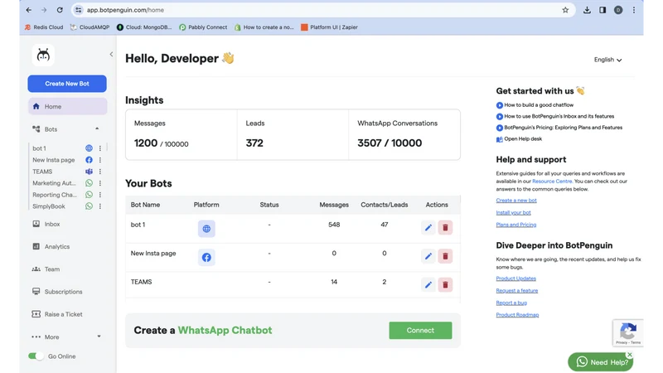The image size is (663, 373).
Task: Open bot 1 kebab menu in sidebar
Action: click(100, 148)
